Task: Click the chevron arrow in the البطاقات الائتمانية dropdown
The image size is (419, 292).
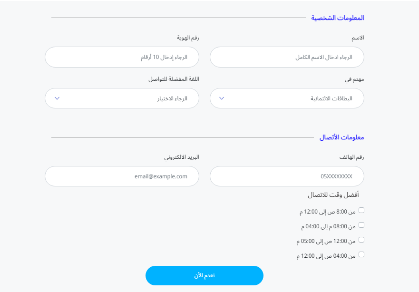Action: pos(222,98)
